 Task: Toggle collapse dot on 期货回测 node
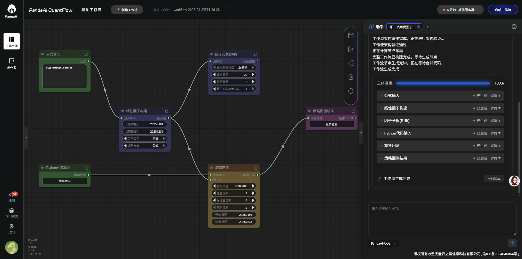click(212, 168)
